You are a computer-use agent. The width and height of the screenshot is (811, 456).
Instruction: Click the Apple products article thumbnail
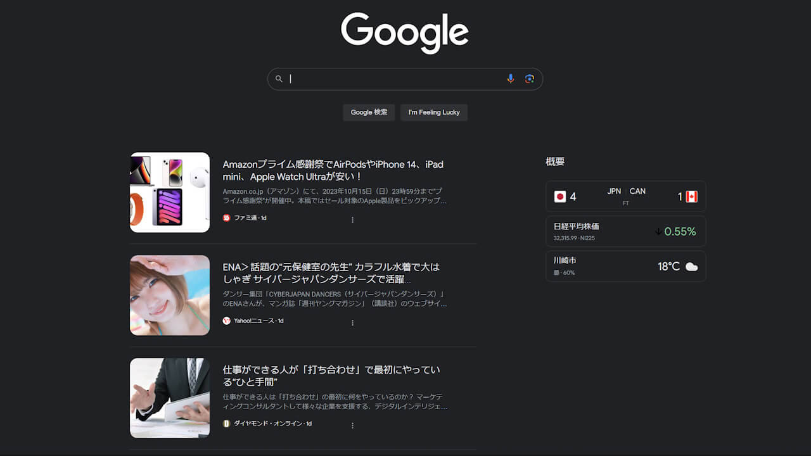click(x=170, y=192)
